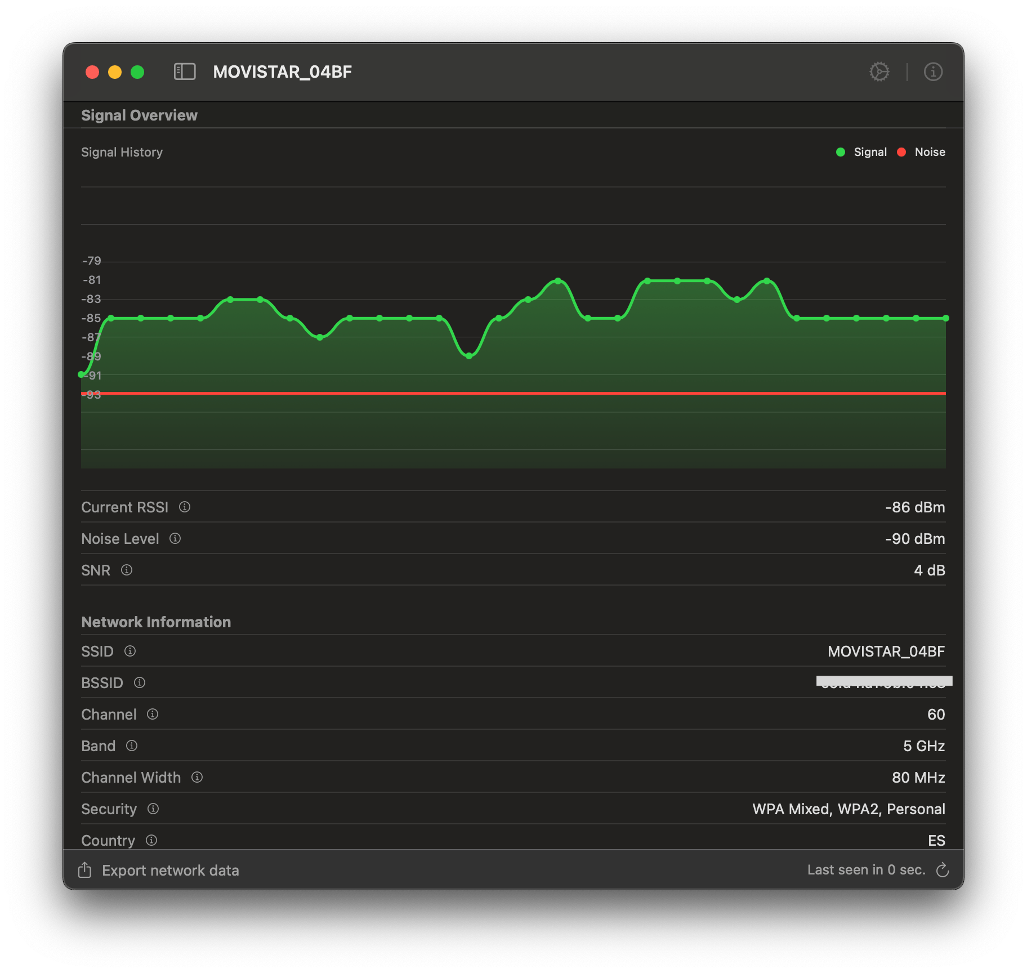Viewport: 1027px width, 973px height.
Task: Open Channel Width info icon
Action: 197,778
